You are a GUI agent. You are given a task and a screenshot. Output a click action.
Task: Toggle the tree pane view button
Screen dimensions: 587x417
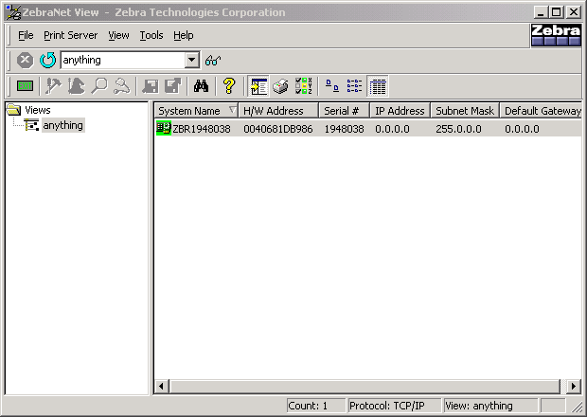point(258,87)
